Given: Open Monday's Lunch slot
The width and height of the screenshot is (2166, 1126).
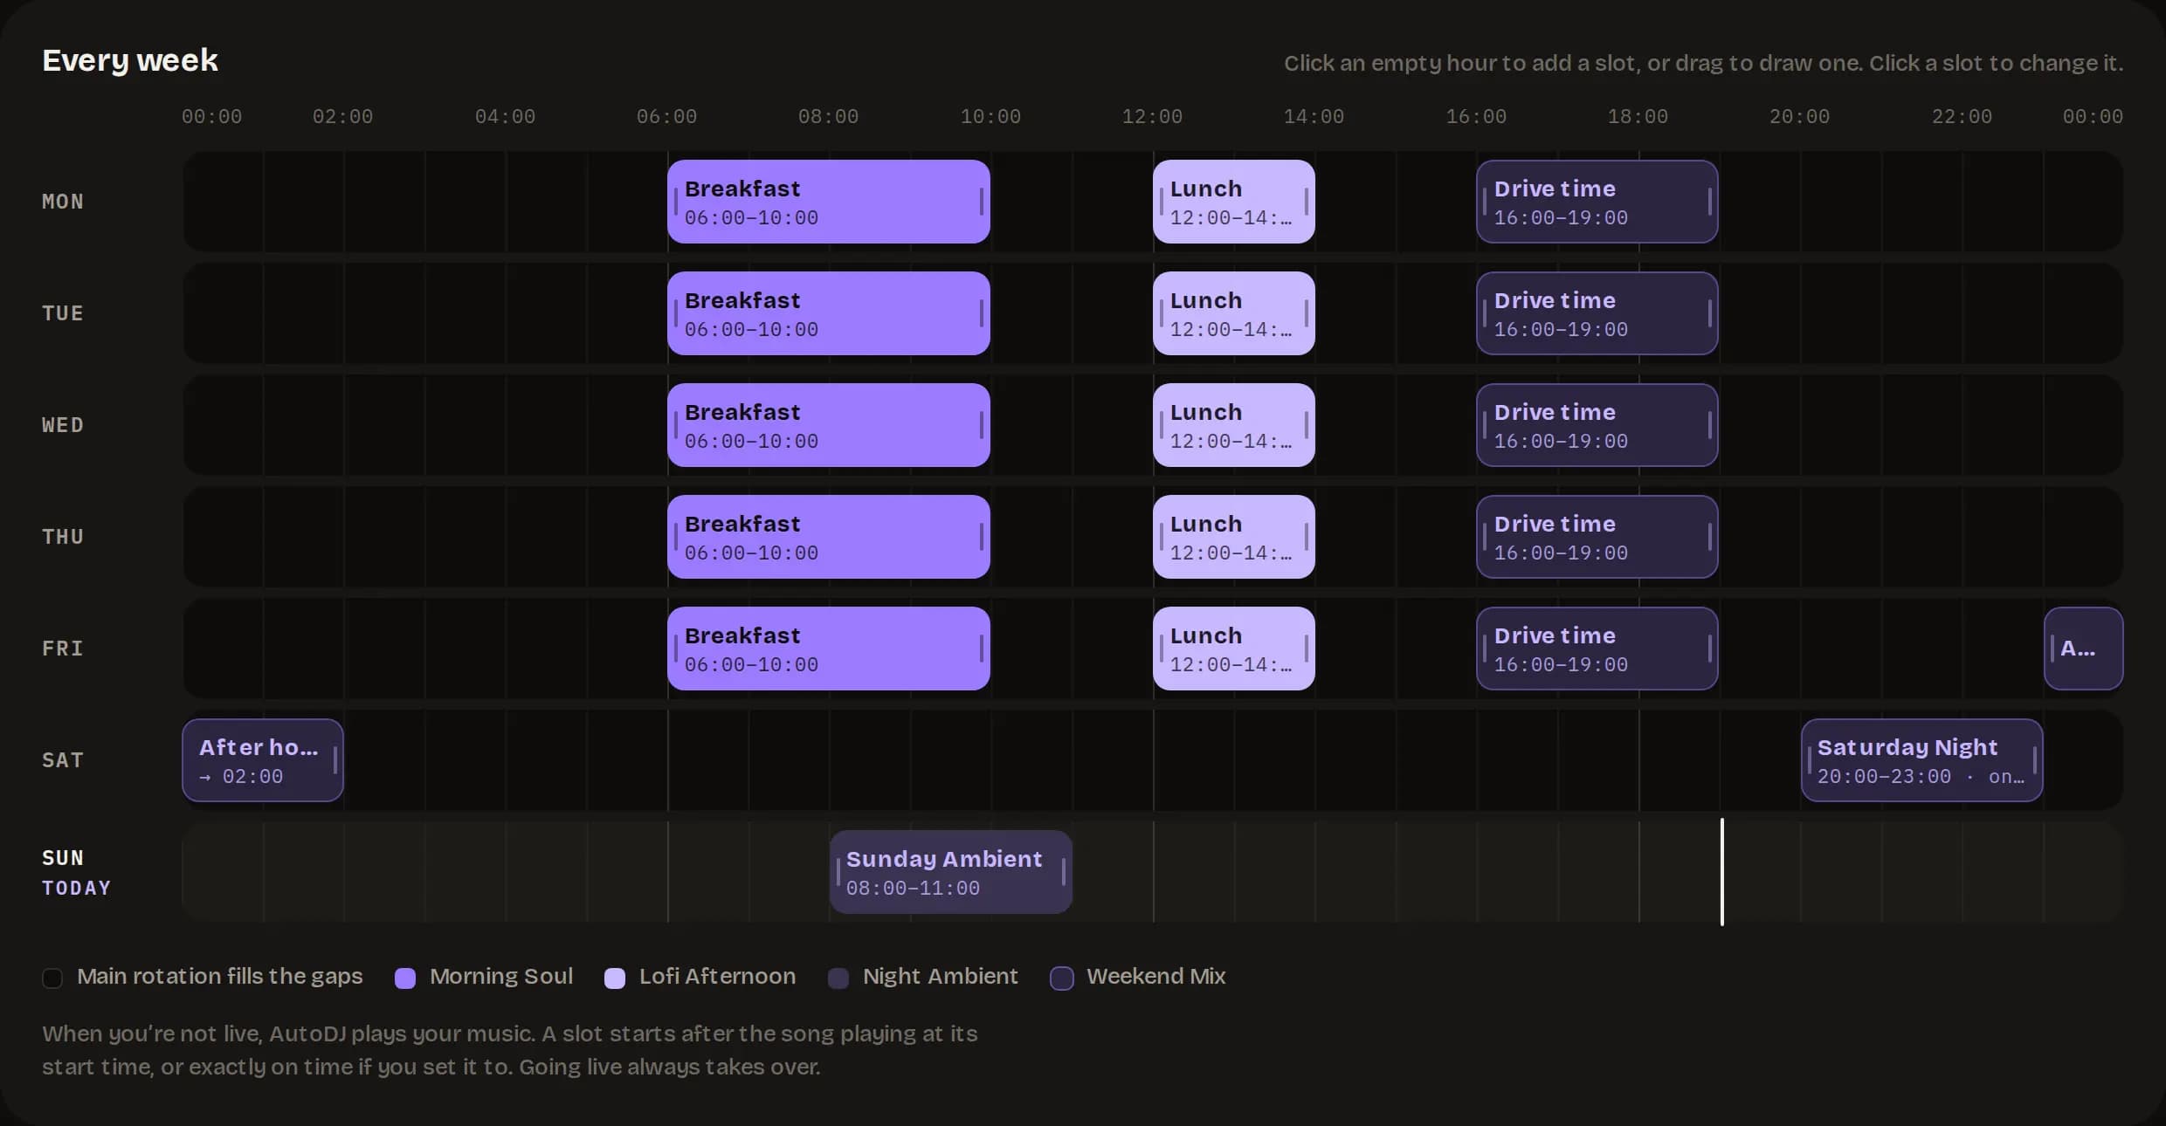Looking at the screenshot, I should (1233, 202).
